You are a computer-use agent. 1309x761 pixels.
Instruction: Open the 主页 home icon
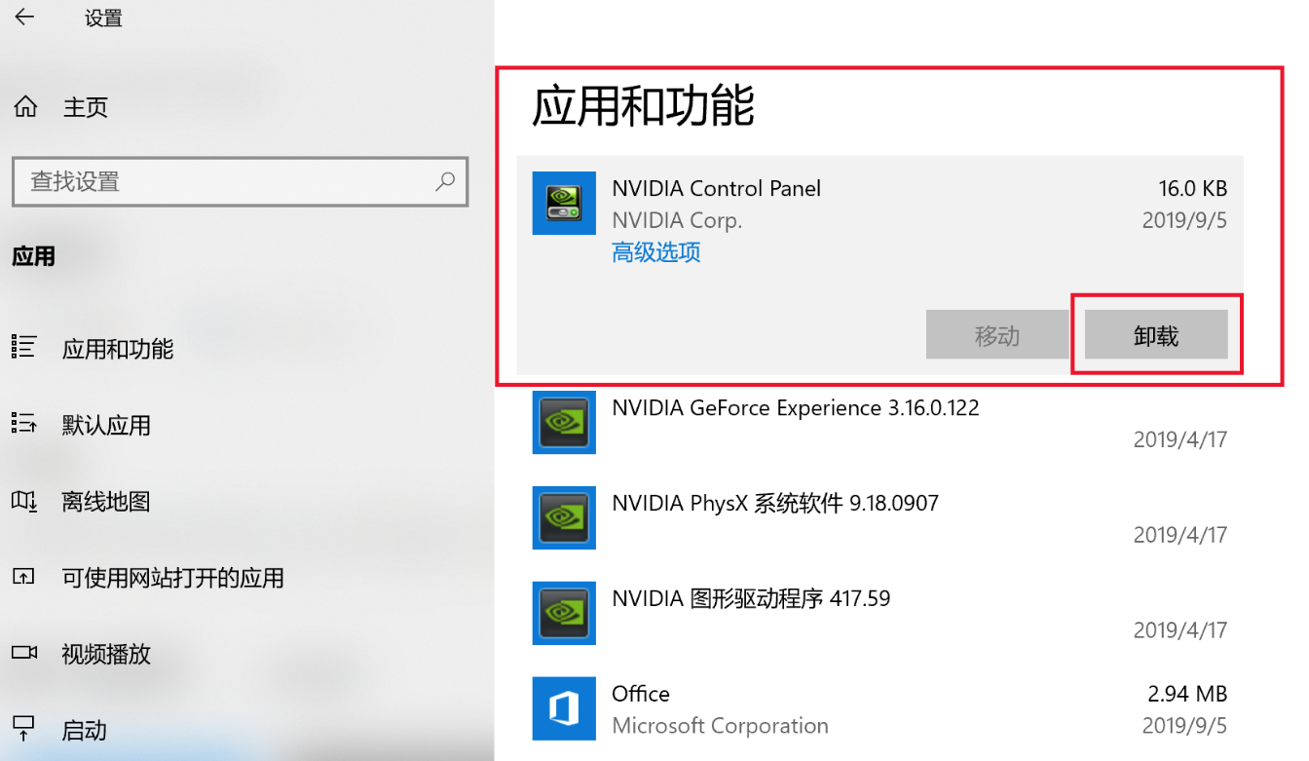coord(26,107)
